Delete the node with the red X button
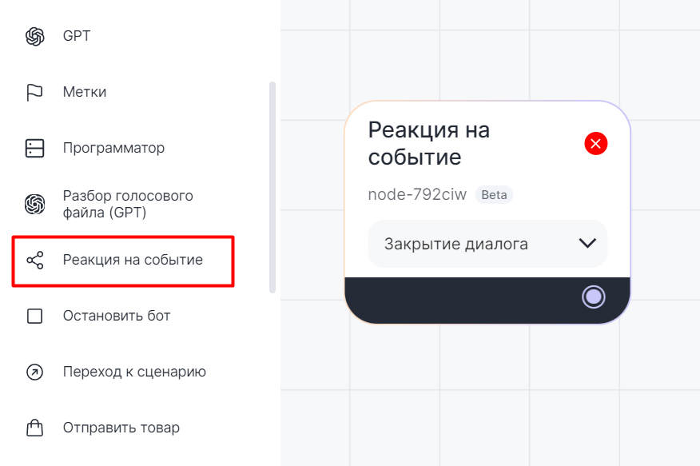 click(596, 144)
